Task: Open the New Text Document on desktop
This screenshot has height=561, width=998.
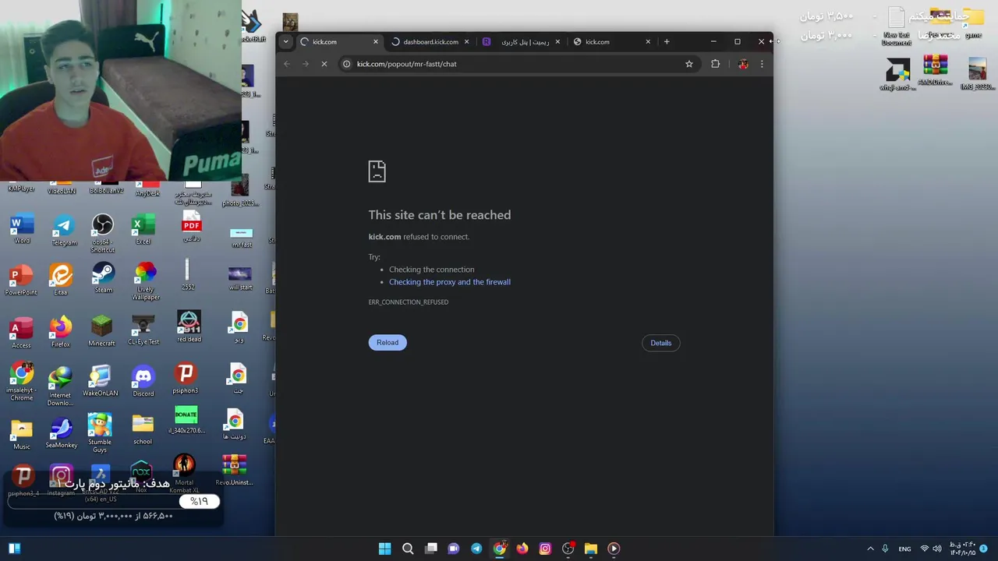Action: (x=897, y=25)
